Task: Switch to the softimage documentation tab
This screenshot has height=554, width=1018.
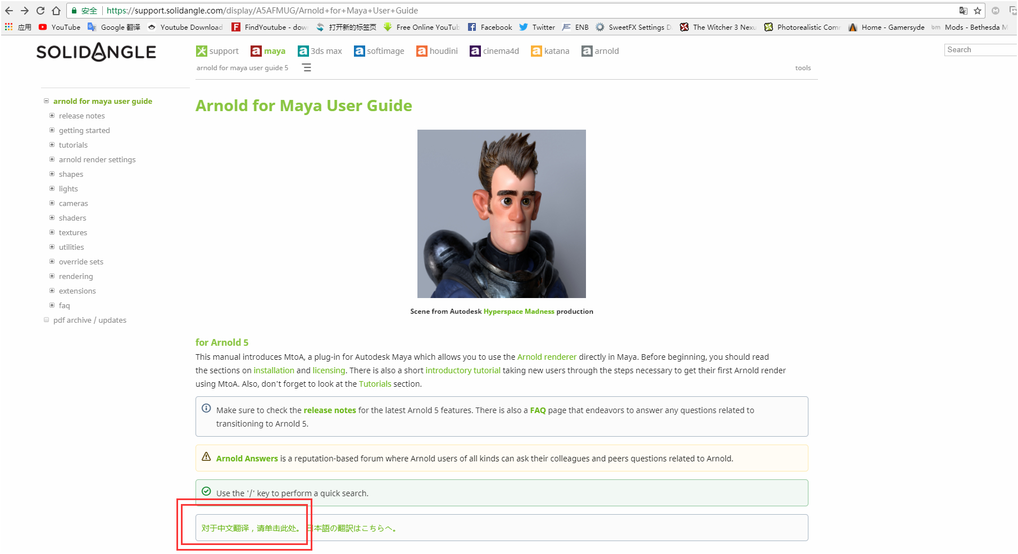Action: click(x=379, y=51)
